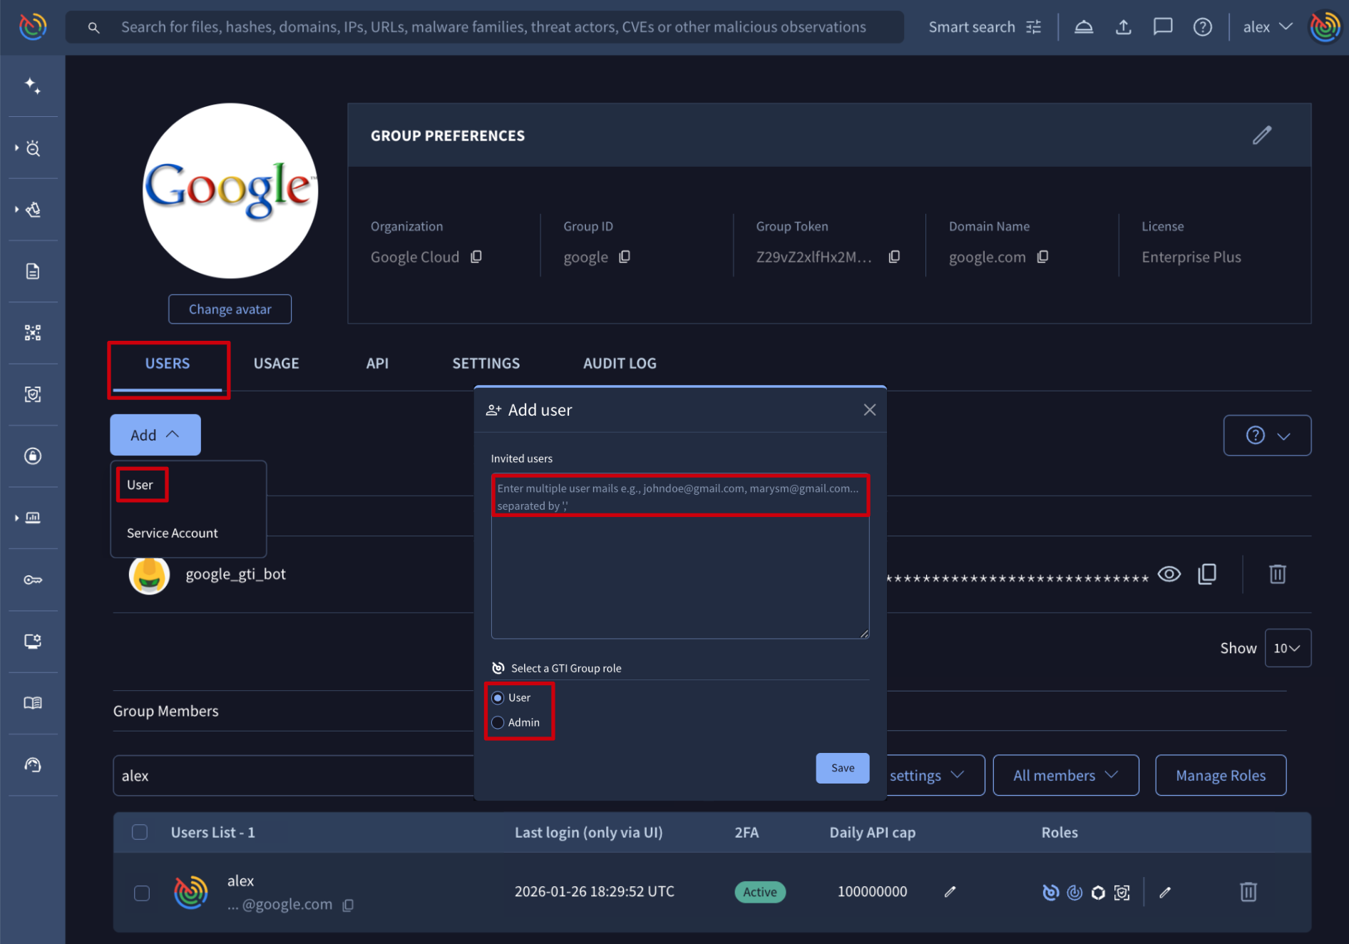
Task: Click the user profile avatar in the top-right corner
Action: [x=1325, y=27]
